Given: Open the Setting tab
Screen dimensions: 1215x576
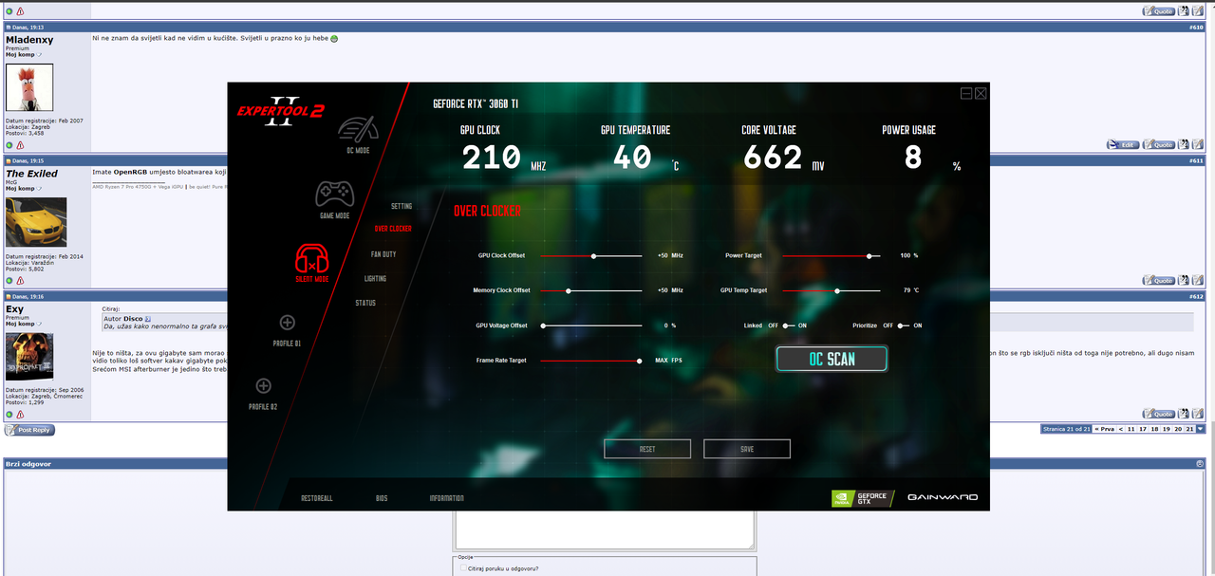Looking at the screenshot, I should (x=402, y=206).
